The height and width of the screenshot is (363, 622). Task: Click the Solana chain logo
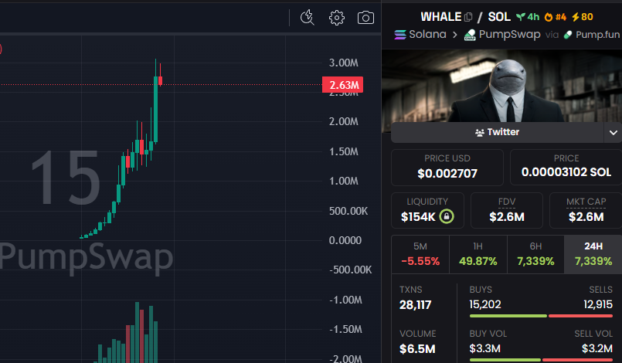tap(400, 35)
